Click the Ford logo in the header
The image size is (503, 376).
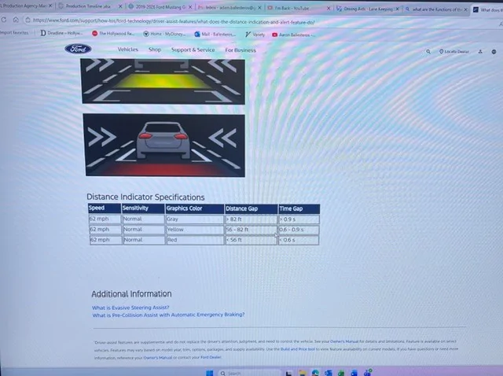tap(78, 49)
